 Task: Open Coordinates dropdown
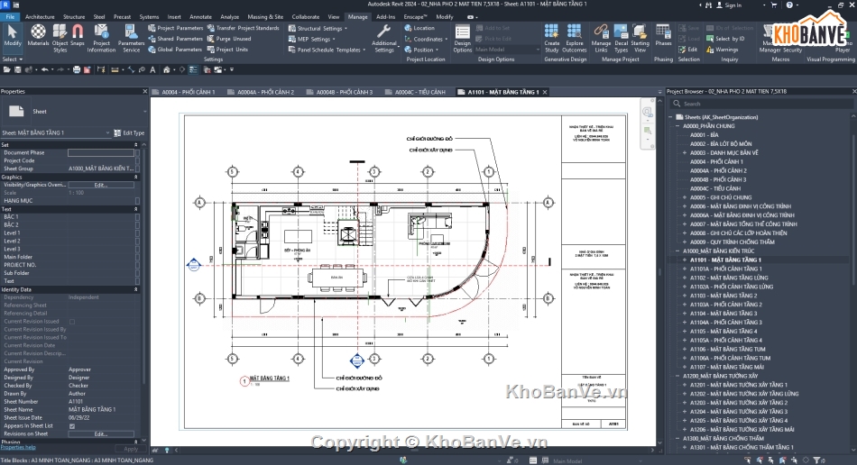(426, 39)
